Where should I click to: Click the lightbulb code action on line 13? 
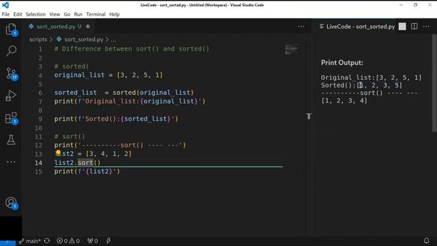click(58, 153)
